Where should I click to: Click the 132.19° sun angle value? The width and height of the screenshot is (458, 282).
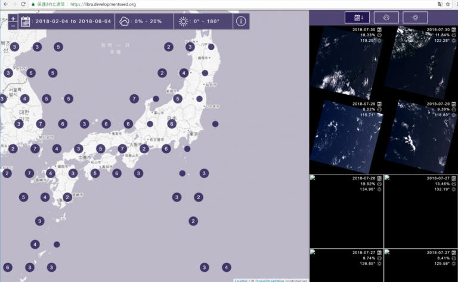(442, 189)
